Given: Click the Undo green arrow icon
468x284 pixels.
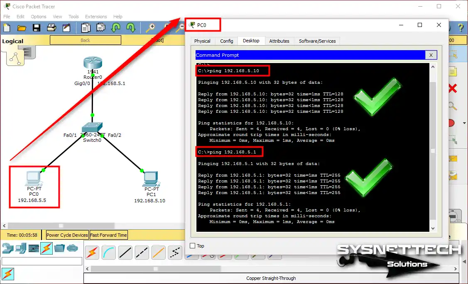Looking at the screenshot, I should pyautogui.click(x=115, y=28).
